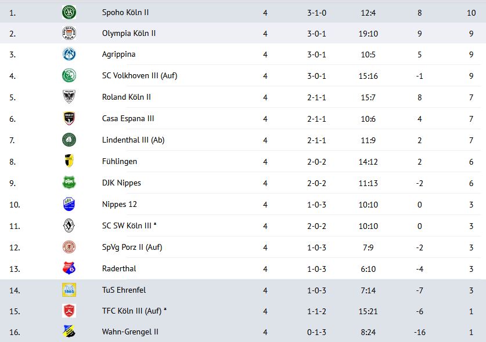Click Spoho Köln II's 10 points value
Image resolution: width=486 pixels, height=342 pixels.
coord(471,12)
